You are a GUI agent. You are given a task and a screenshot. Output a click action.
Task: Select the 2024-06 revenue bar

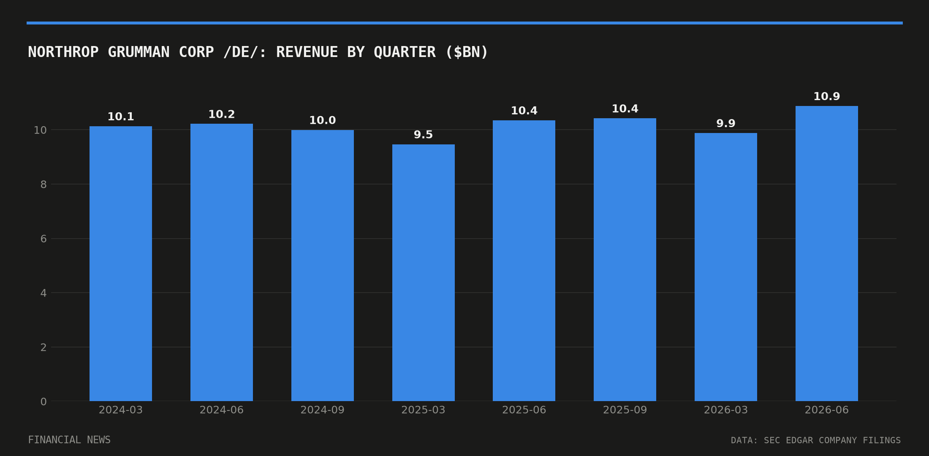point(222,262)
